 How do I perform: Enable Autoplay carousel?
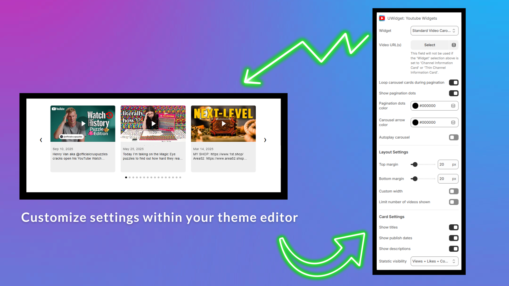(454, 137)
